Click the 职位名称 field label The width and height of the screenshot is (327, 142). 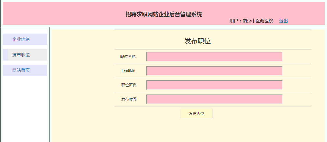128,57
